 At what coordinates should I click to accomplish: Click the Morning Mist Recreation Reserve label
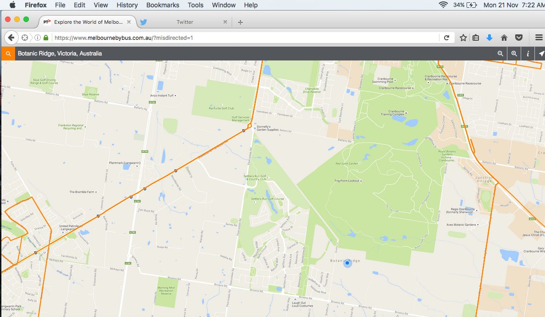click(166, 290)
